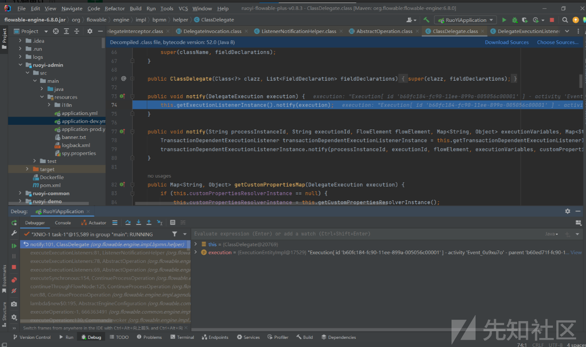Expand the 'this' variable node

pos(196,244)
